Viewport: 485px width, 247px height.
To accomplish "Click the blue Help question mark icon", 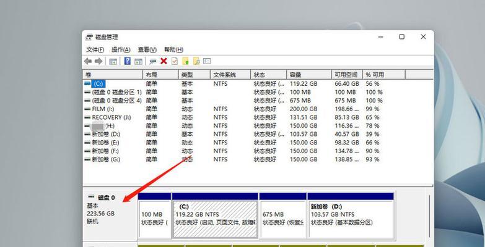I will [x=128, y=61].
